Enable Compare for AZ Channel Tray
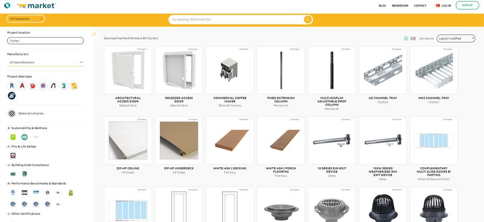 point(403,49)
